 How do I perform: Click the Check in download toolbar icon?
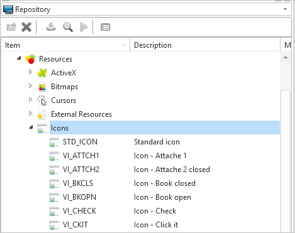click(x=51, y=27)
